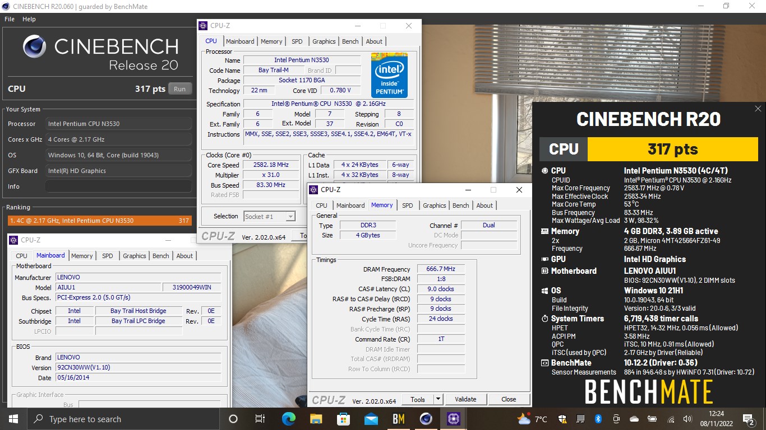Click the network Wi-Fi tray icon
766x430 pixels.
coord(670,419)
